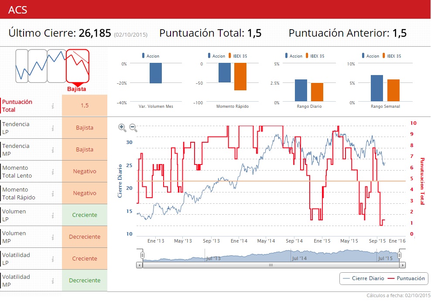
Task: Toggle Accion legend in Rango Diario chart
Action: [294, 56]
